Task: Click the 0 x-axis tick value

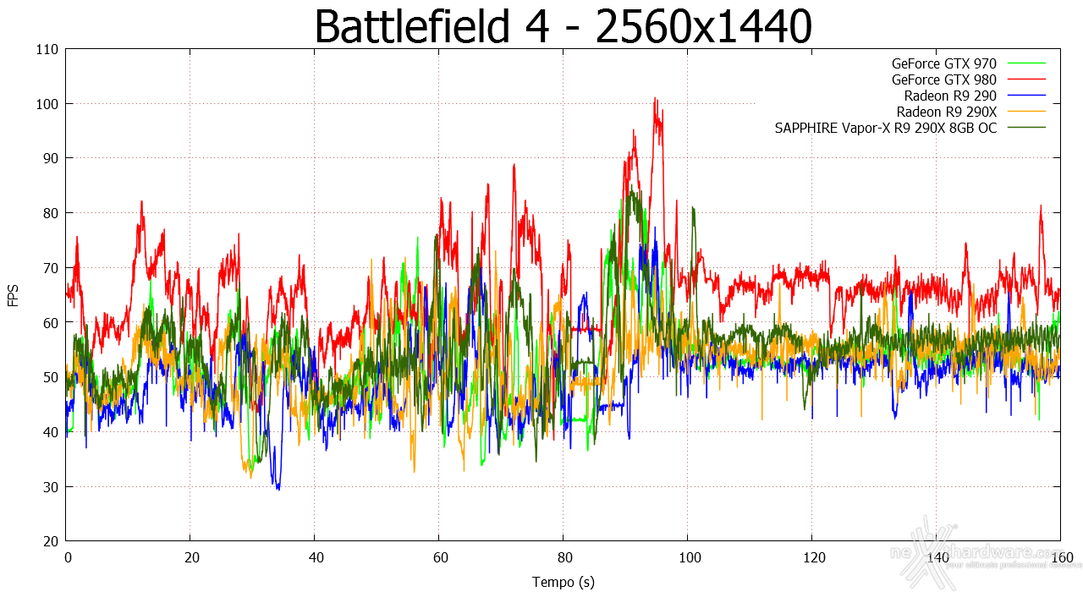Action: (x=67, y=558)
